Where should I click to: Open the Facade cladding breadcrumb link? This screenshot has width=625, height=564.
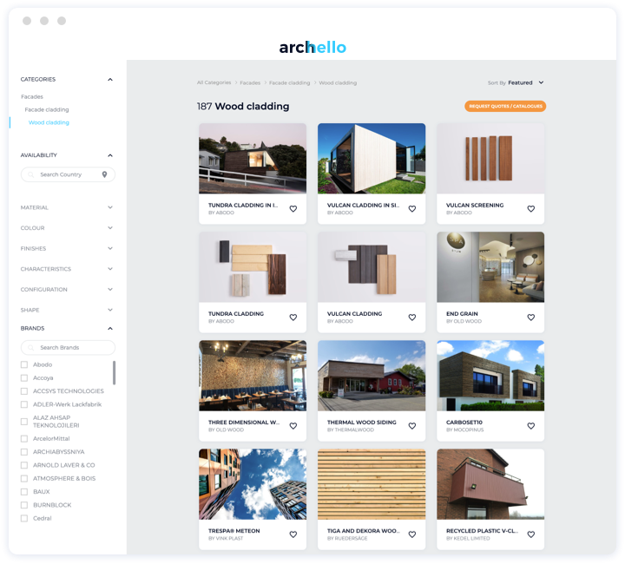coord(289,82)
